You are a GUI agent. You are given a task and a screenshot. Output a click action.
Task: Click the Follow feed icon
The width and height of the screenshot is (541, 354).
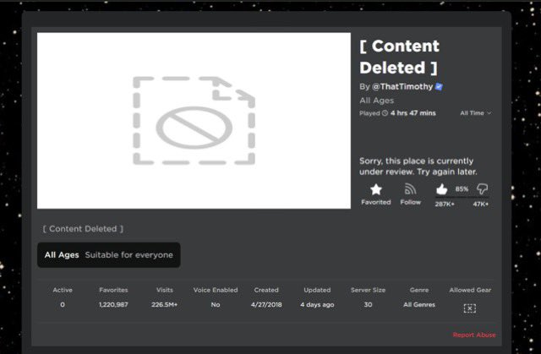tap(410, 189)
